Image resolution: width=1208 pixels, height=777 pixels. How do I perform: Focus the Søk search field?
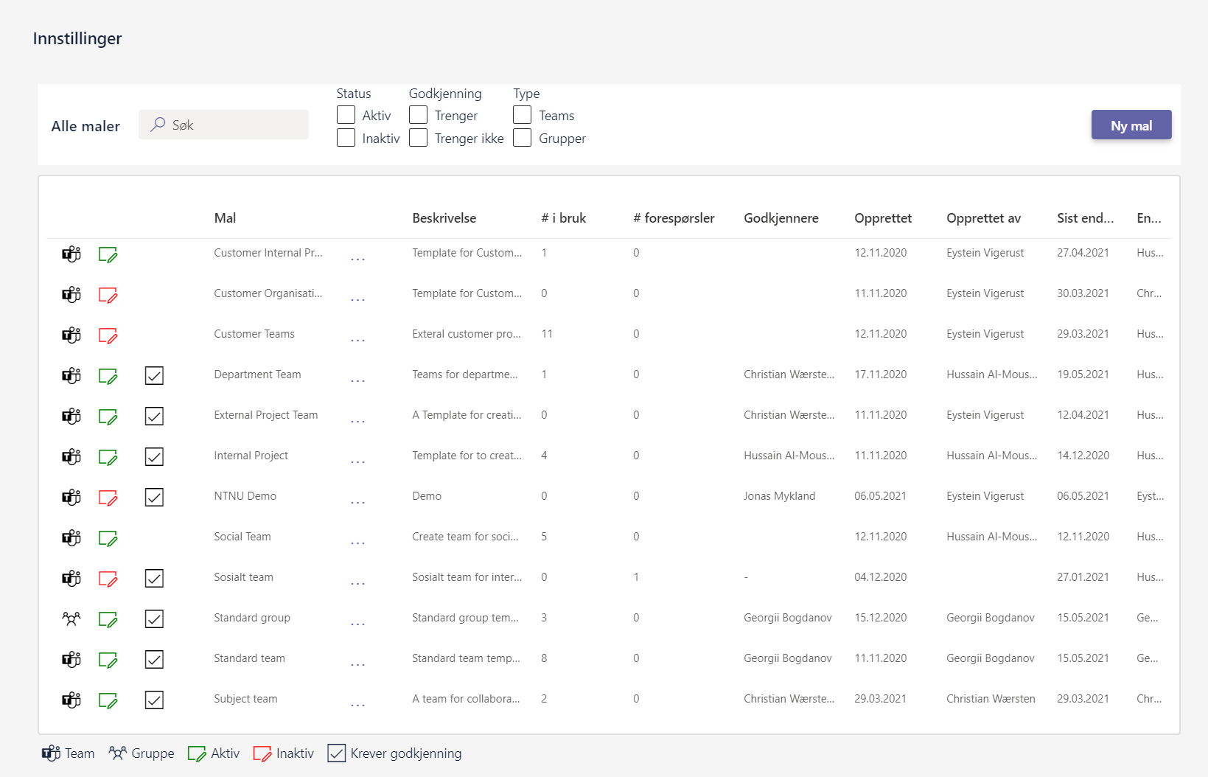pyautogui.click(x=224, y=125)
